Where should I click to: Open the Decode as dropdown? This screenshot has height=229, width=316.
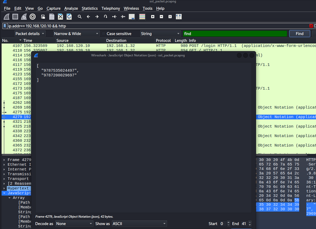[x=74, y=224]
